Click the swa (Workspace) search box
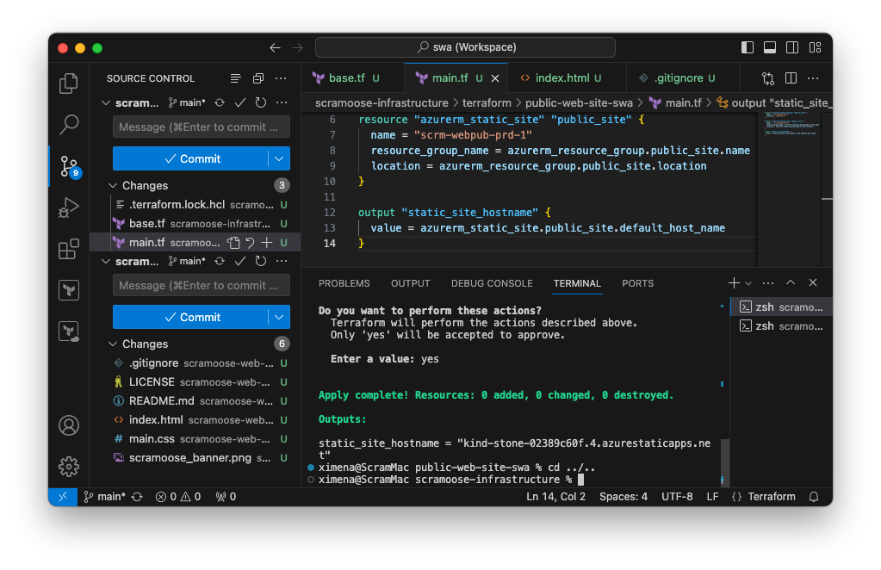 point(465,47)
